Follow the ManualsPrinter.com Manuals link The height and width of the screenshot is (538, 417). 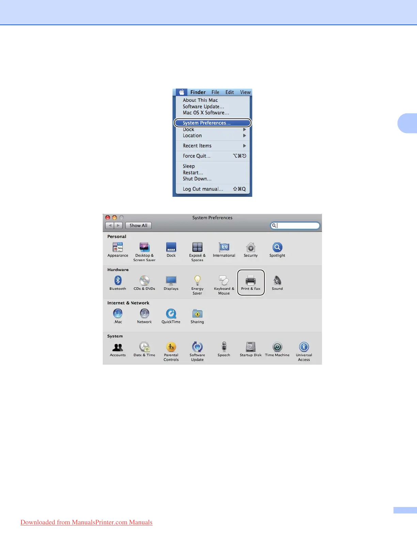click(87, 522)
